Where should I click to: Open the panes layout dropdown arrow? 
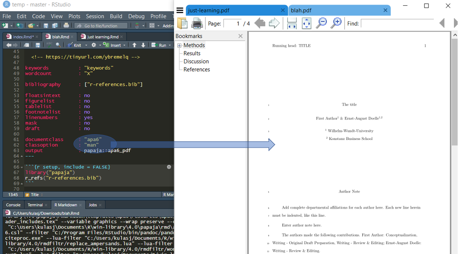coord(158,26)
